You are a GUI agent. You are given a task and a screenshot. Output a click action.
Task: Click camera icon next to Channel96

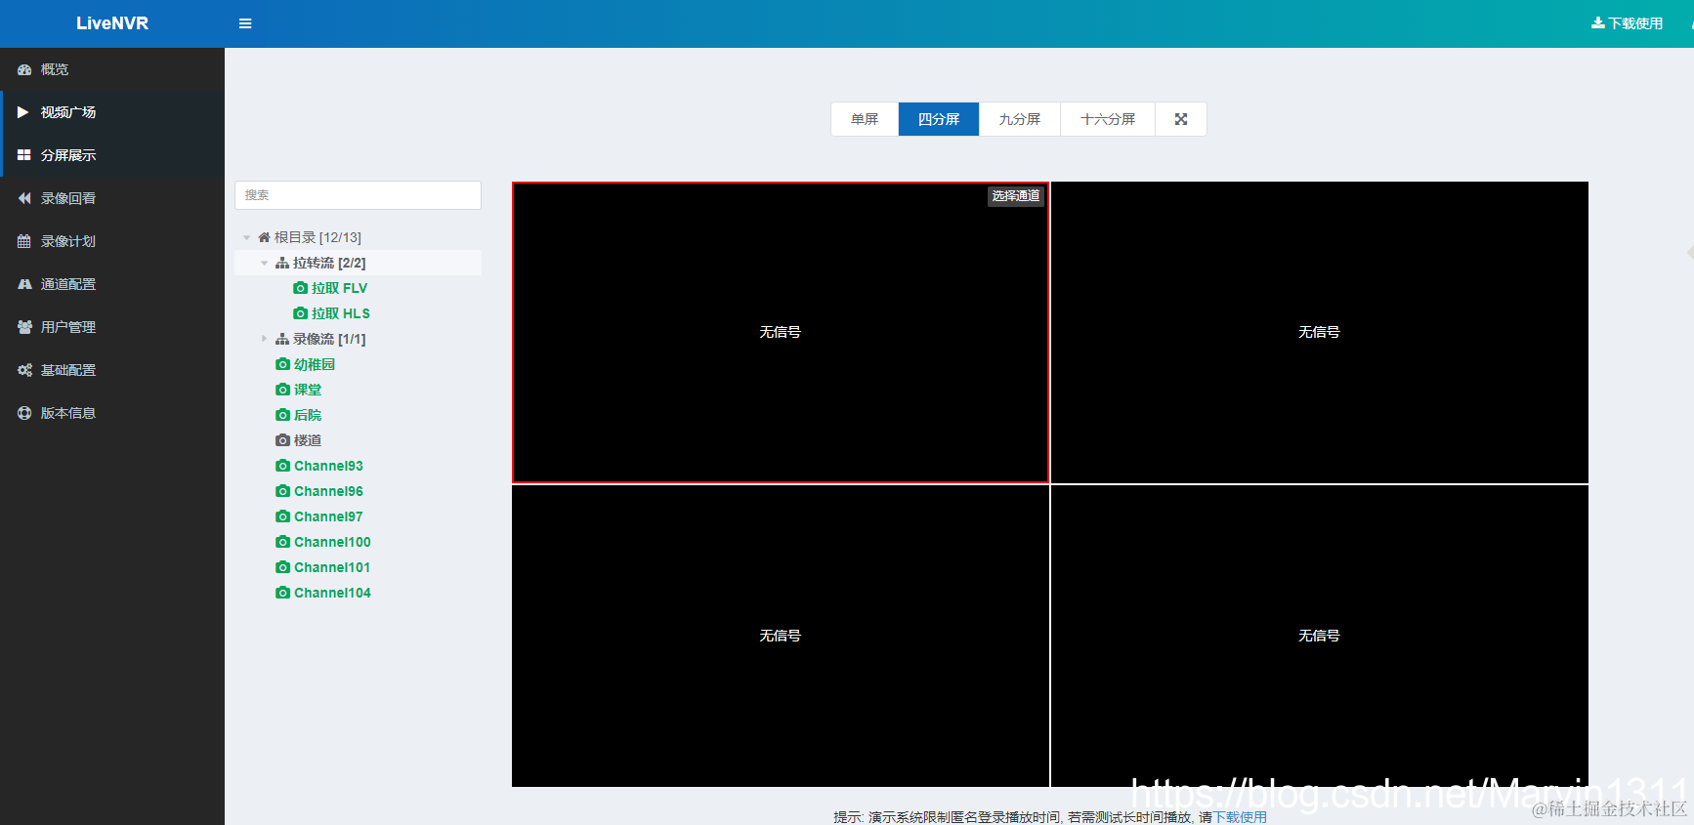click(x=282, y=491)
